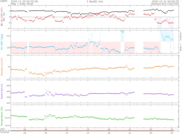Click the Mag + Solar Wind title
Image resolution: width=182 pixels, height=134 pixels.
pyautogui.click(x=22, y=4)
